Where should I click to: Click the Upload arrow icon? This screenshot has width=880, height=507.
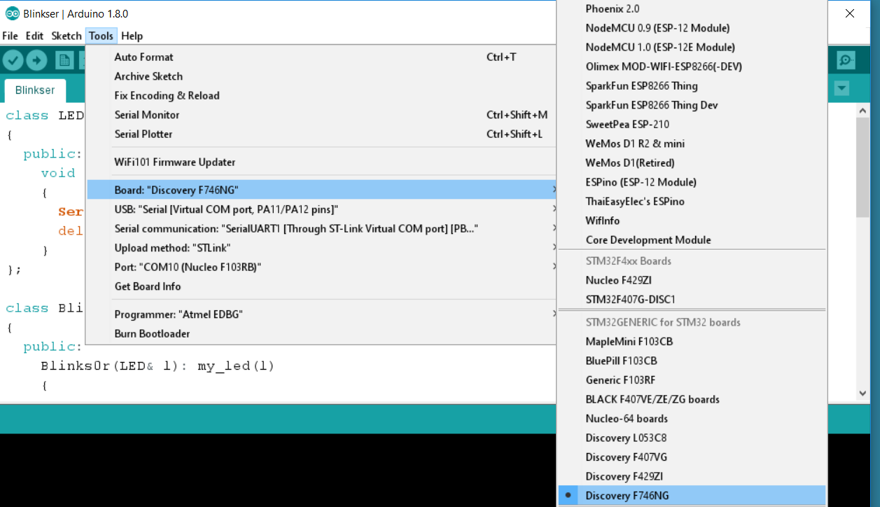pyautogui.click(x=37, y=60)
